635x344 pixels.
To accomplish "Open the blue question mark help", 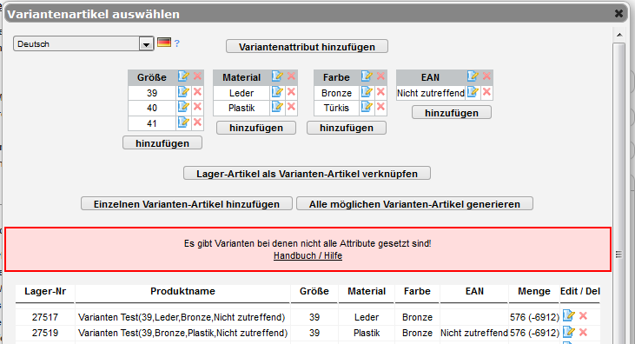I will pyautogui.click(x=177, y=43).
